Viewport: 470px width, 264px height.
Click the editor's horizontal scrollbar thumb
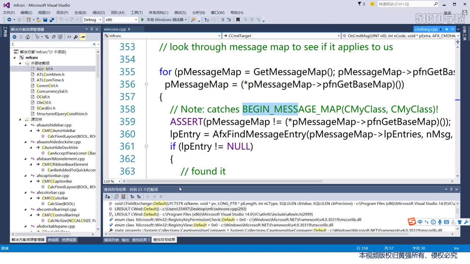pyautogui.click(x=224, y=181)
